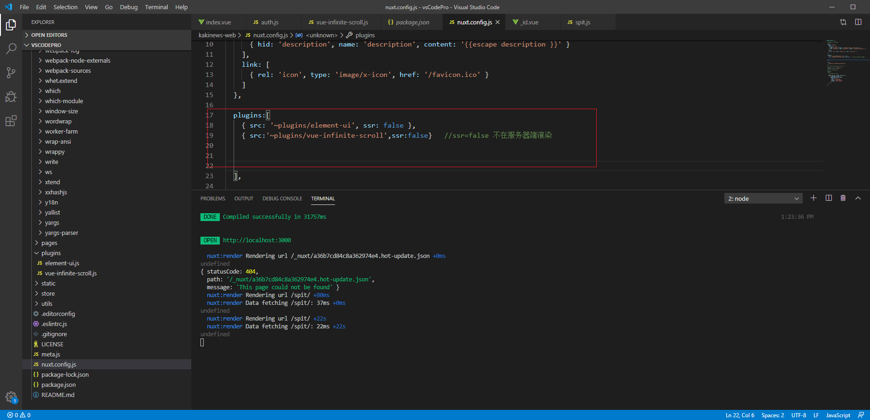Open the Search view in activity bar
The height and width of the screenshot is (420, 870).
(11, 48)
